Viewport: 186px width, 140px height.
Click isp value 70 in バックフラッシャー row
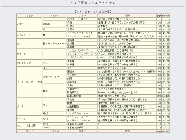(x=168, y=113)
